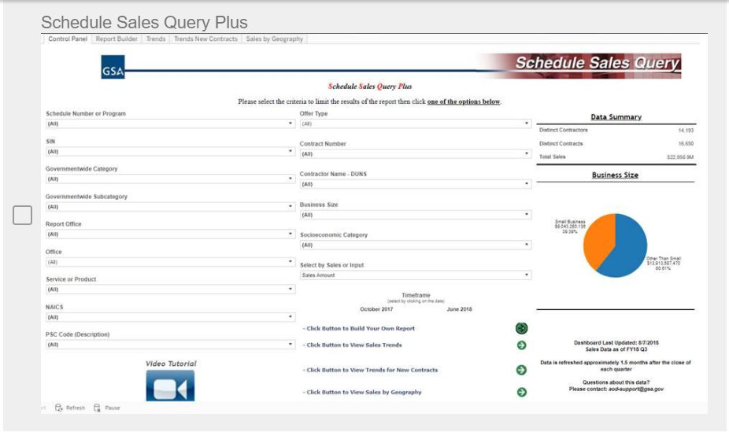Open the Governmentwide Category dropdown
The image size is (729, 432).
170,179
